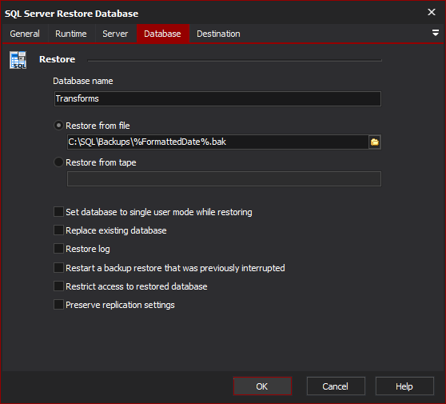Screen dimensions: 446x404
Task: Open the Runtime tab
Action: coord(71,34)
